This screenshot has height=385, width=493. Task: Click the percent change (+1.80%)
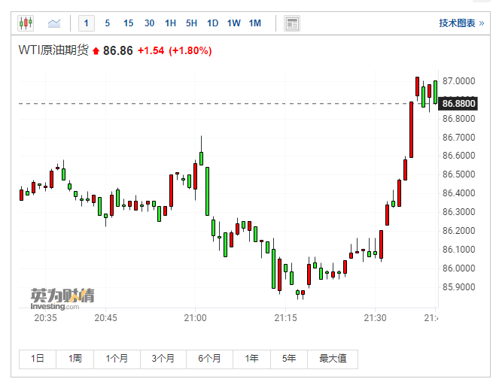coord(190,50)
